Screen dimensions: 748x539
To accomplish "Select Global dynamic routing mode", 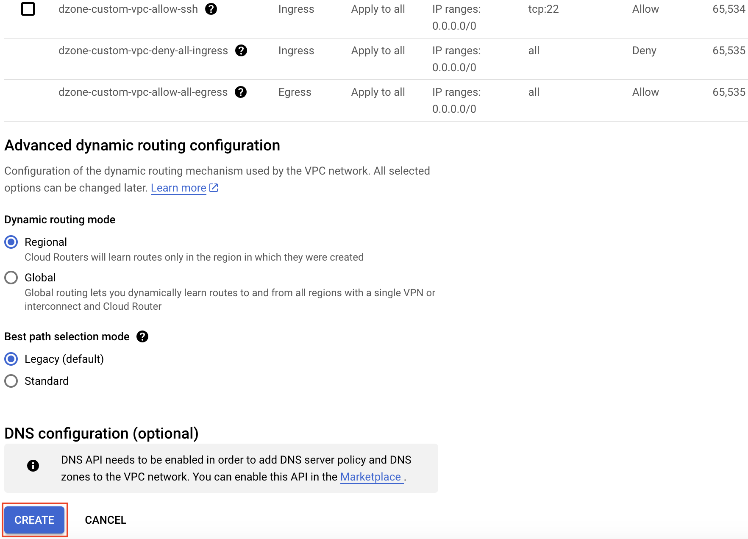I will tap(11, 278).
